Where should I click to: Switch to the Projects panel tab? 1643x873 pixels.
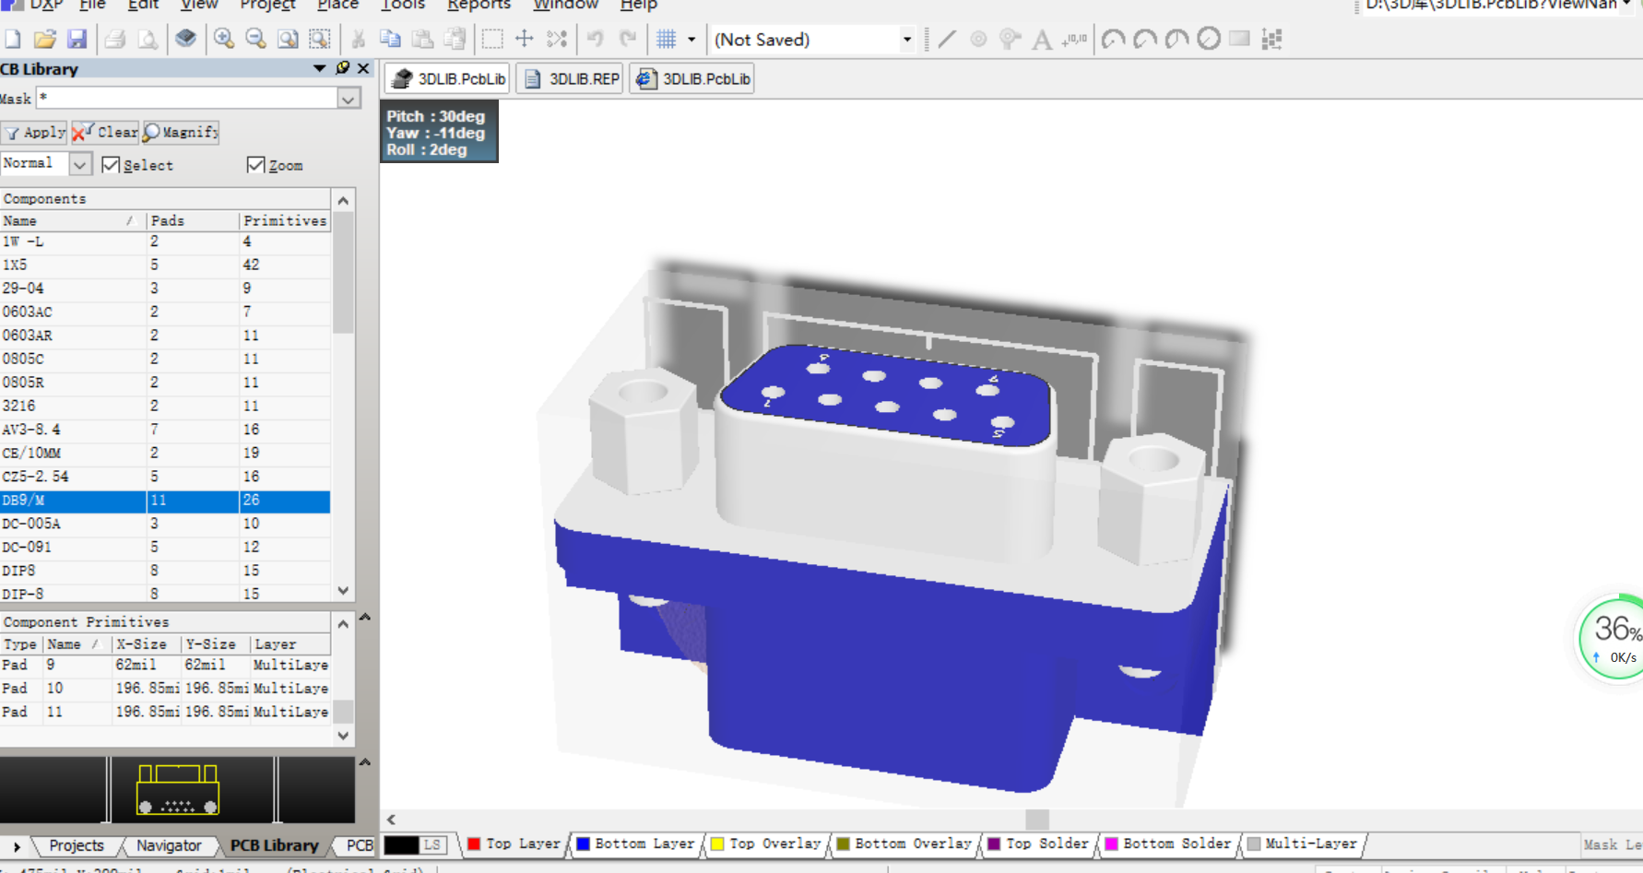(76, 845)
